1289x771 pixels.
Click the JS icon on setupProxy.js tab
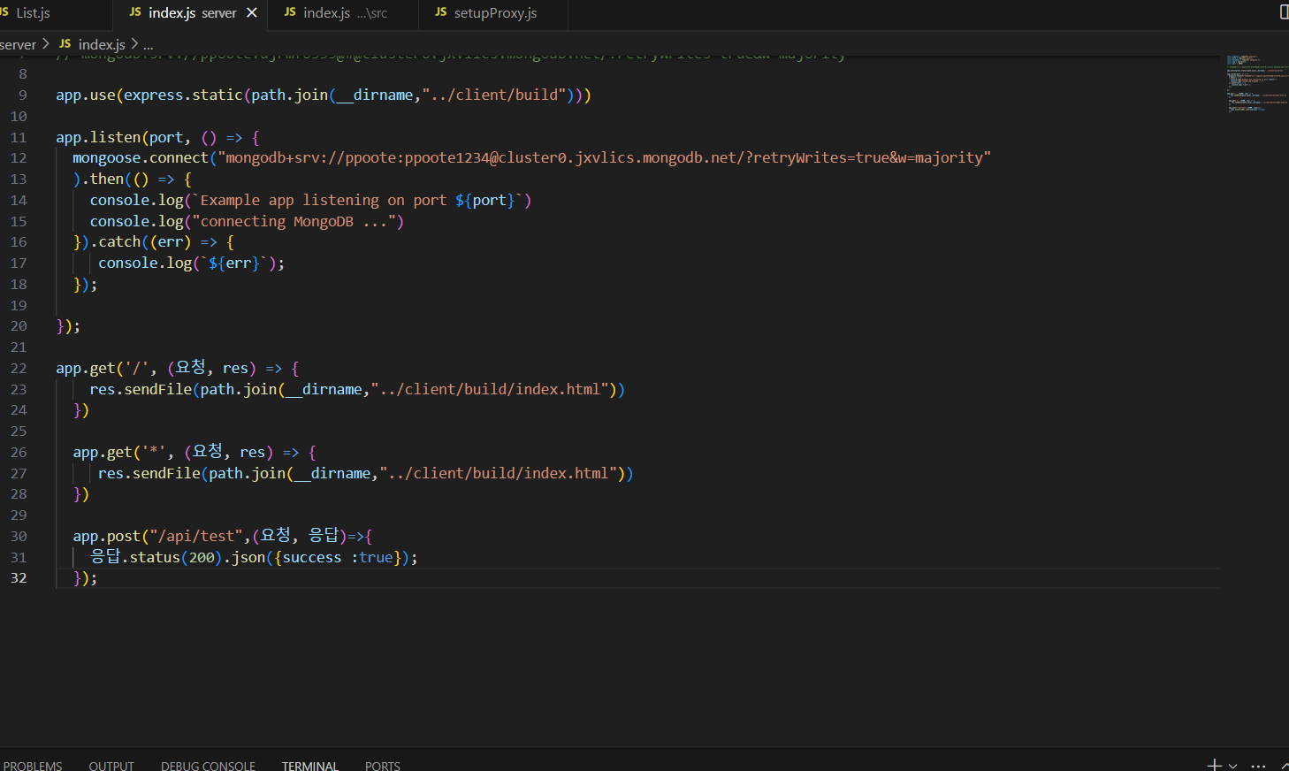[x=440, y=12]
